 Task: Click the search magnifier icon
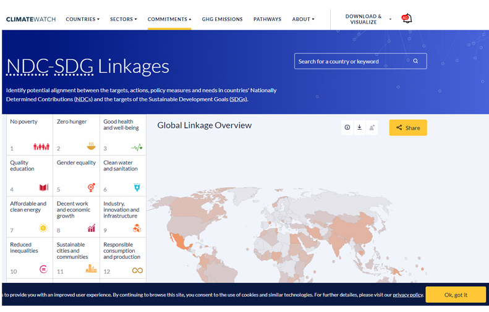point(415,61)
